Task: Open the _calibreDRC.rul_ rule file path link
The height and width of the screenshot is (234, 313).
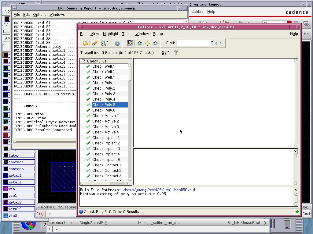Action: coord(160,190)
